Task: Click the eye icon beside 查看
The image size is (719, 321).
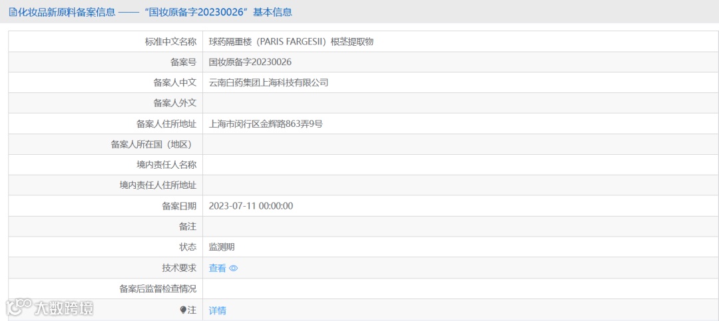Action: pos(234,268)
